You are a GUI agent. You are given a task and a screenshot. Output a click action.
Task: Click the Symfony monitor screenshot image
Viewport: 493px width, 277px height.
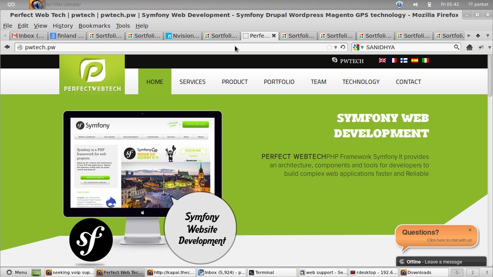pos(142,164)
